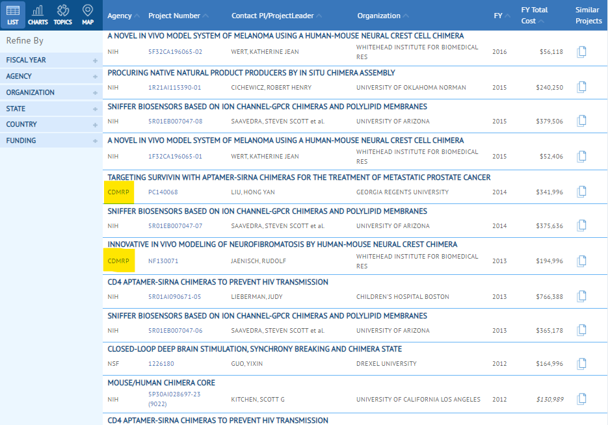Select PI name JAENISCH, RUDOLF
Viewport: 608px width, 425px height.
click(258, 261)
